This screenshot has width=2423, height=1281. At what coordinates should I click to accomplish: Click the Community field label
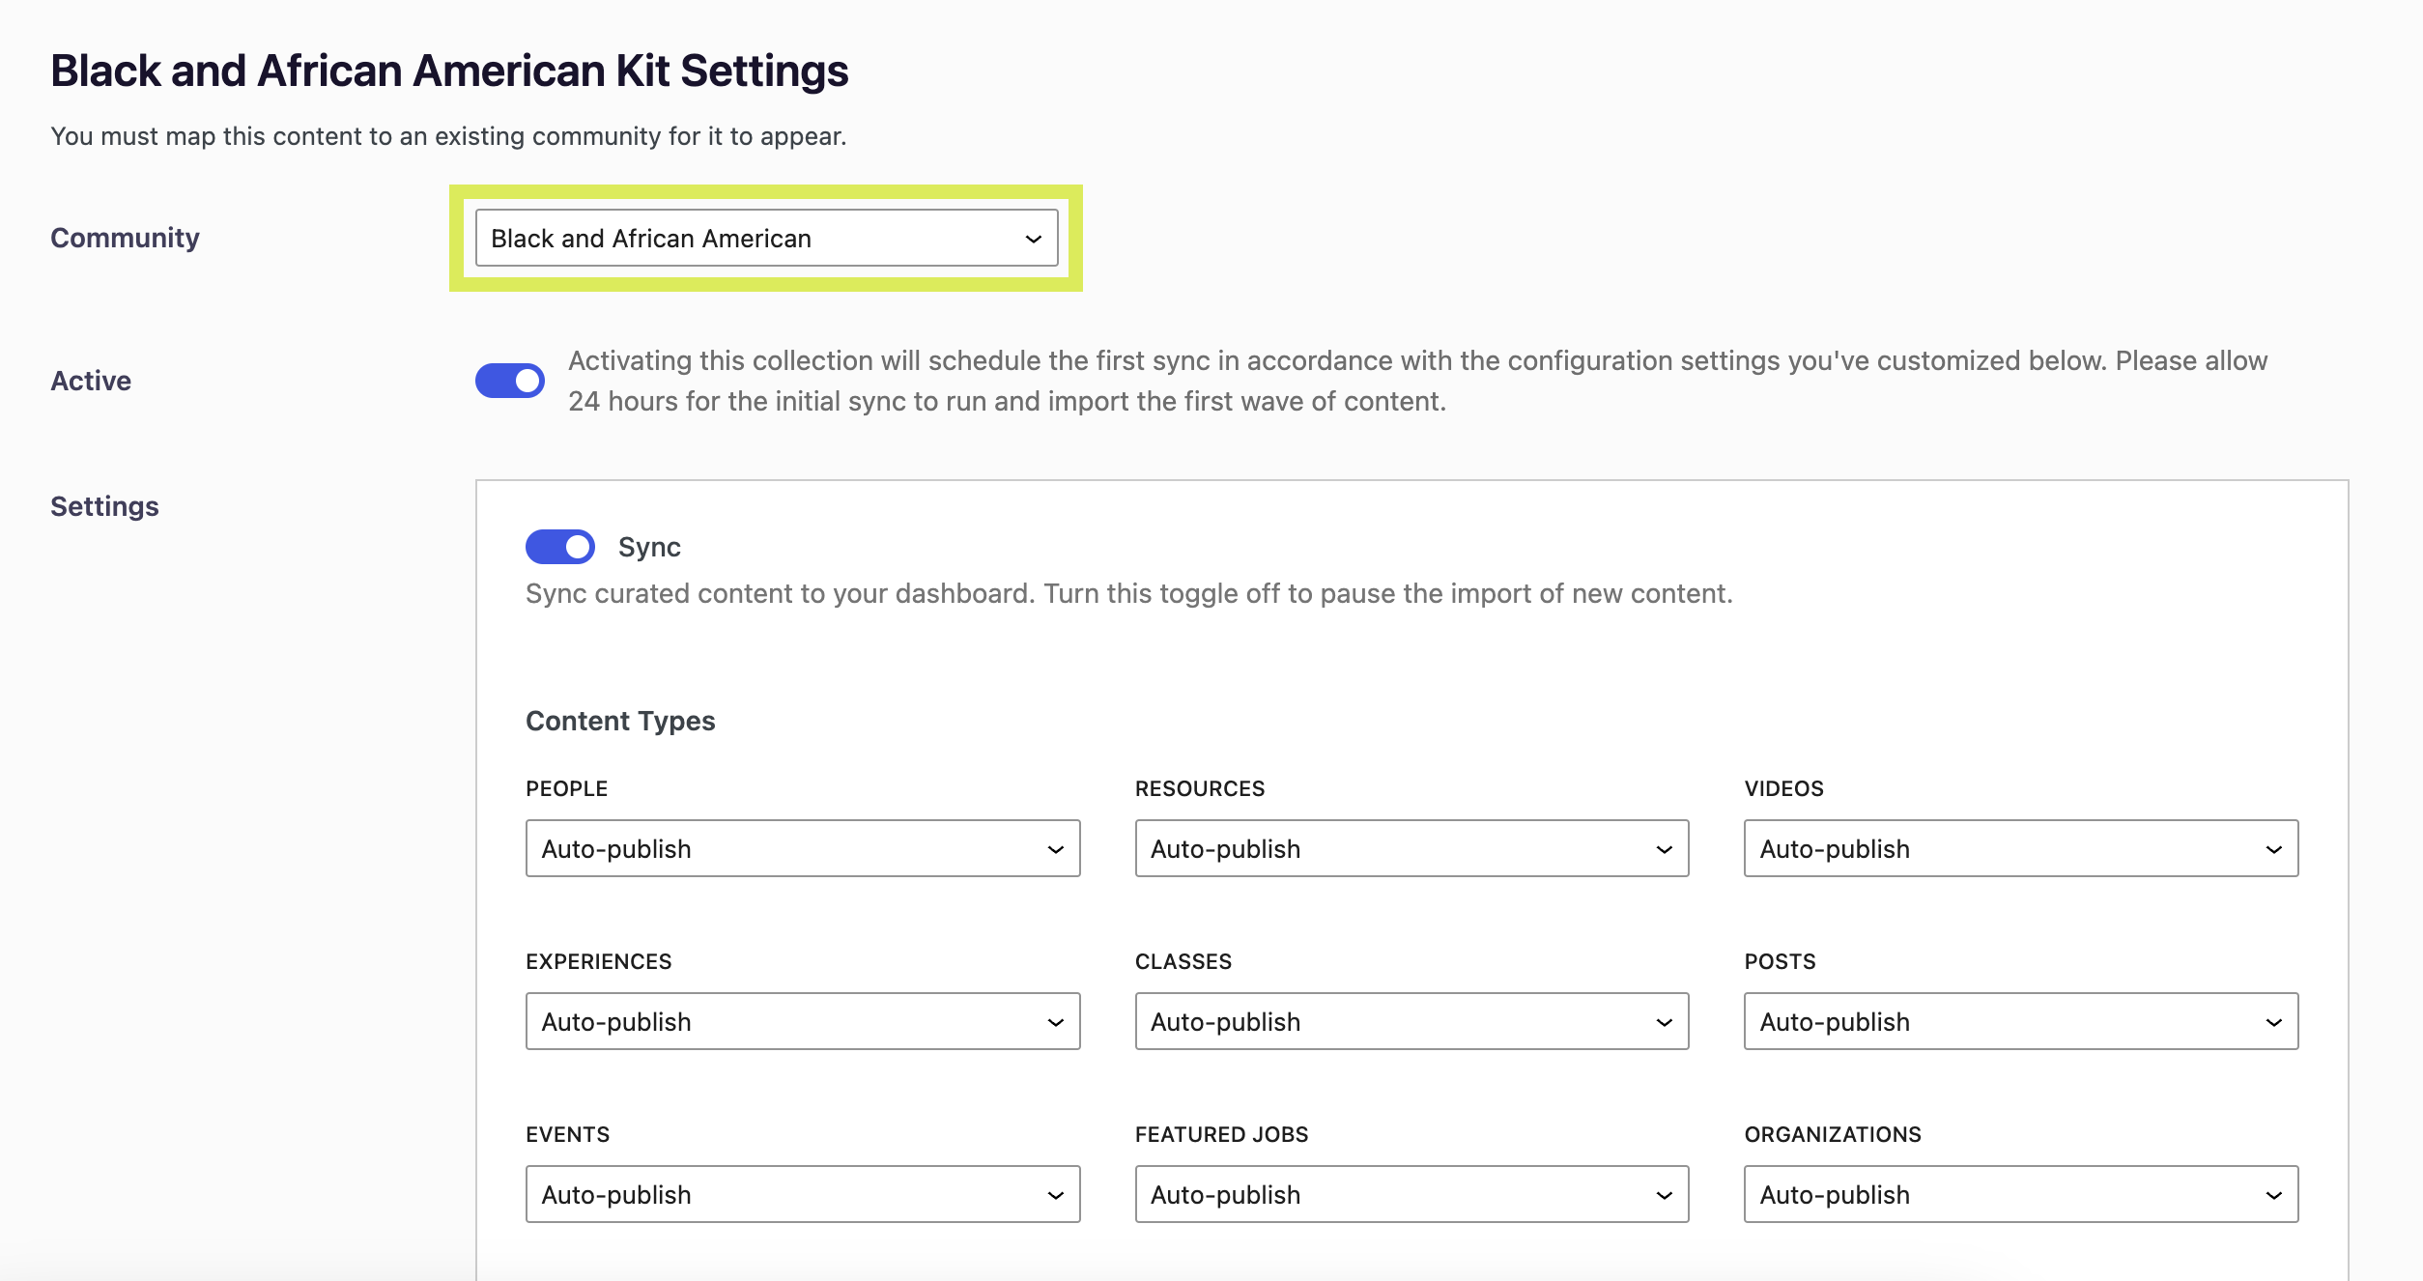(x=125, y=238)
